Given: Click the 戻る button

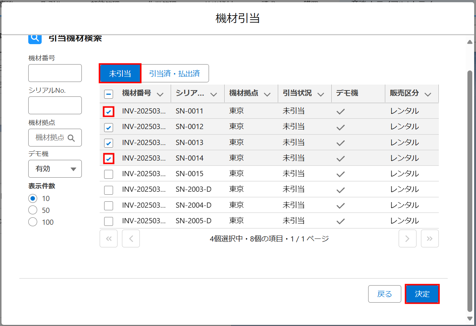Looking at the screenshot, I should pyautogui.click(x=385, y=294).
